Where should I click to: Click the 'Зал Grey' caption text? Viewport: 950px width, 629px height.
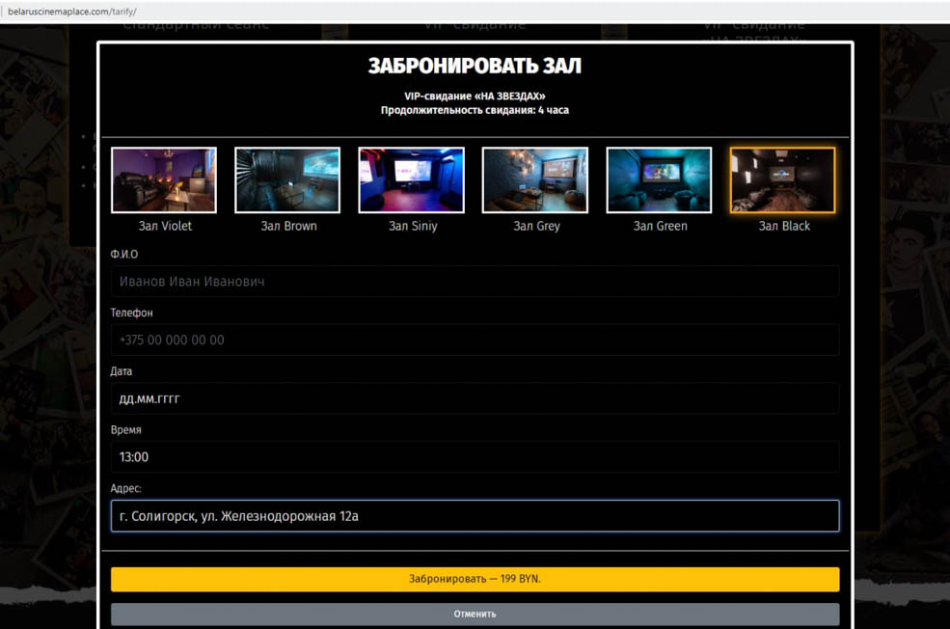(535, 226)
